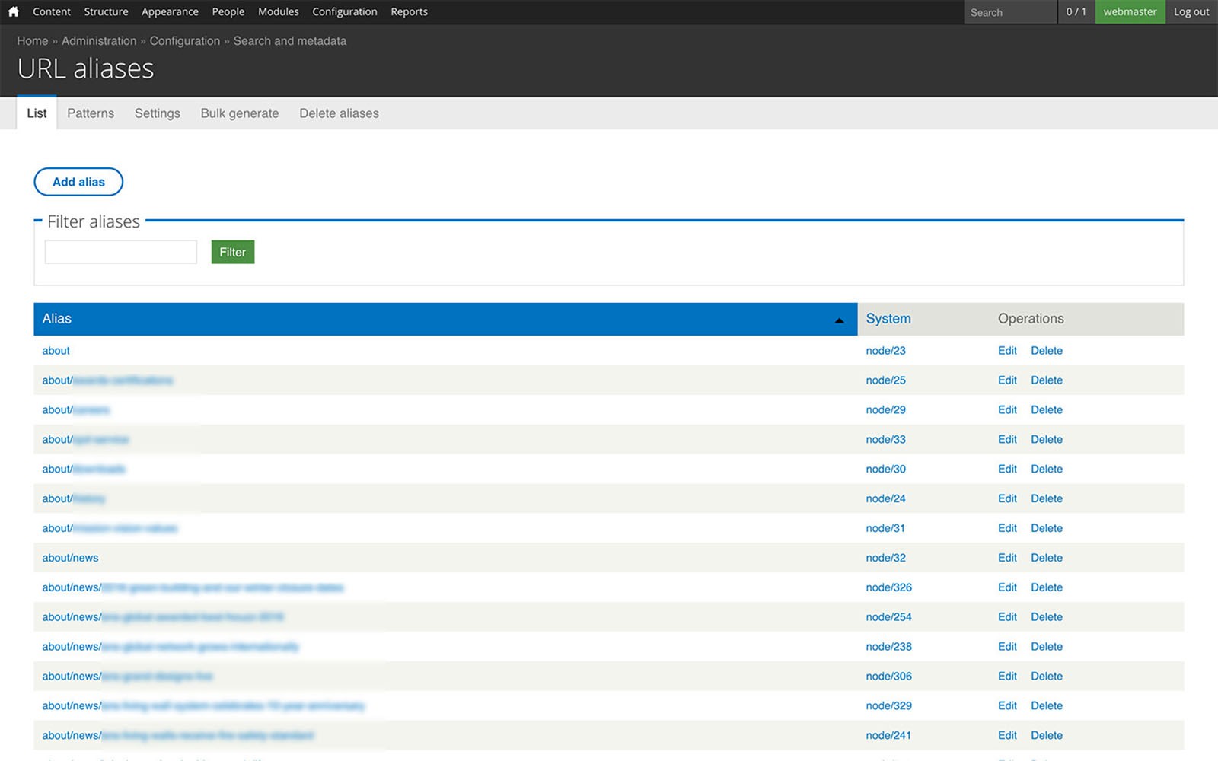Open system path node/32
The width and height of the screenshot is (1218, 761).
pyautogui.click(x=885, y=558)
